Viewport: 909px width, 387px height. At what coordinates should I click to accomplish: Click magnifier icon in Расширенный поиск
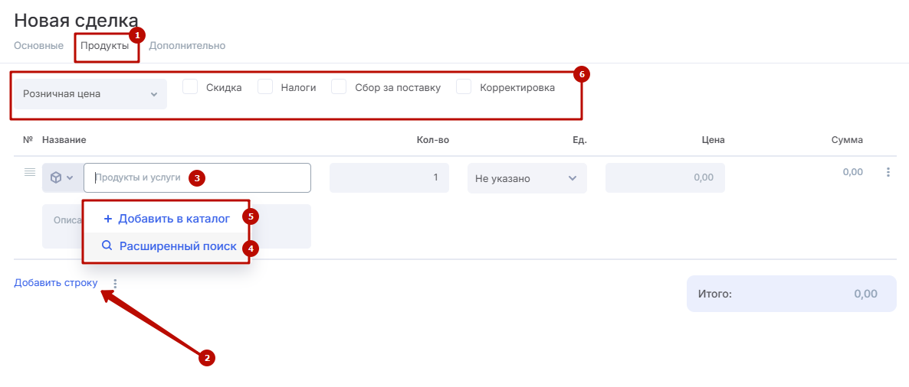point(107,246)
